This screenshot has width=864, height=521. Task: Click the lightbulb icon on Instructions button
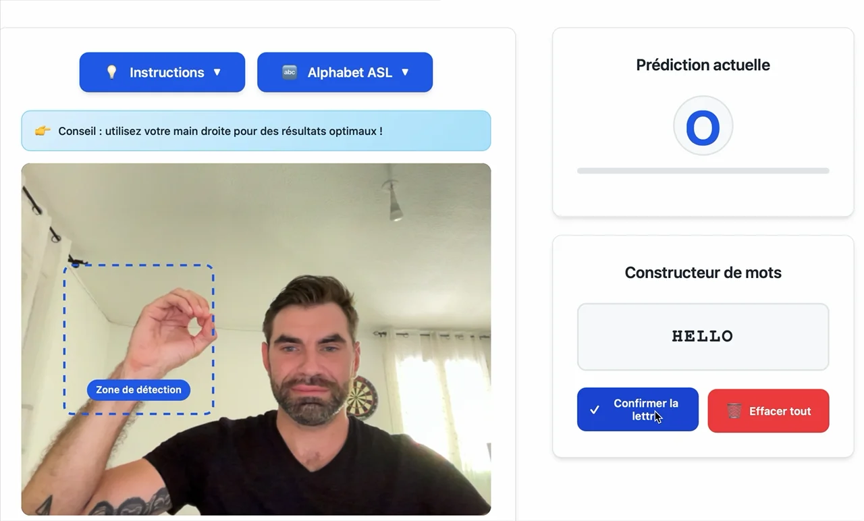tap(112, 72)
